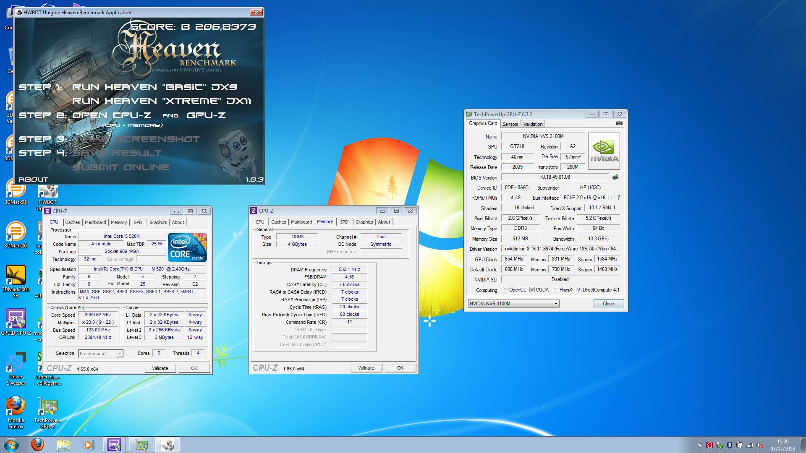Open the Processor #1 selection dropdown
Image resolution: width=806 pixels, height=453 pixels.
tap(101, 354)
